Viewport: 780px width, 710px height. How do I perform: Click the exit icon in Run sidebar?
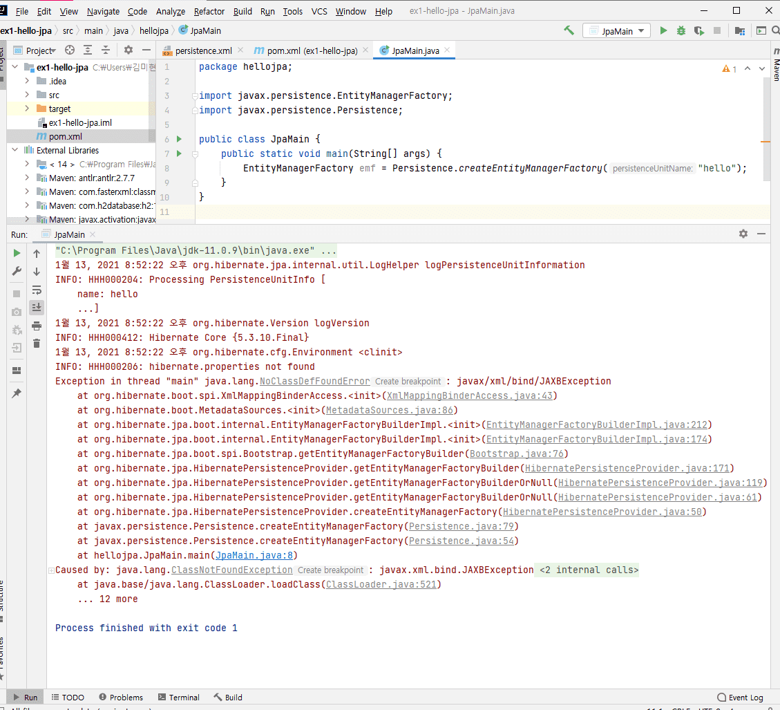point(17,348)
